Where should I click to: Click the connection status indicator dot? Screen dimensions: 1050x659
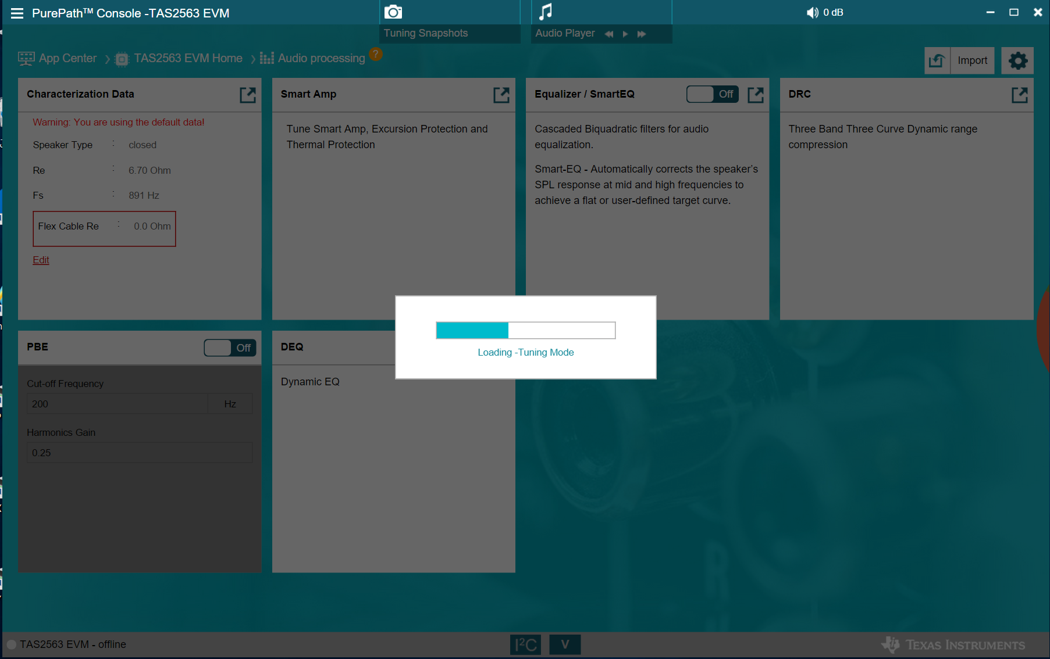pyautogui.click(x=11, y=644)
